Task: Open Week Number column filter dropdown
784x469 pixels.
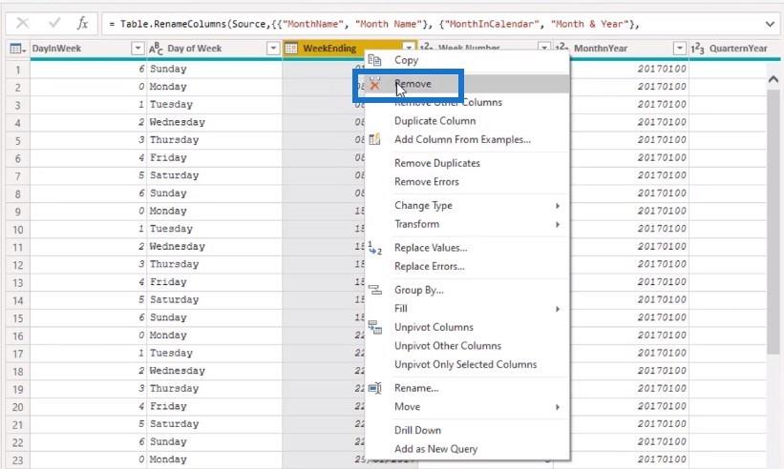Action: coord(544,47)
